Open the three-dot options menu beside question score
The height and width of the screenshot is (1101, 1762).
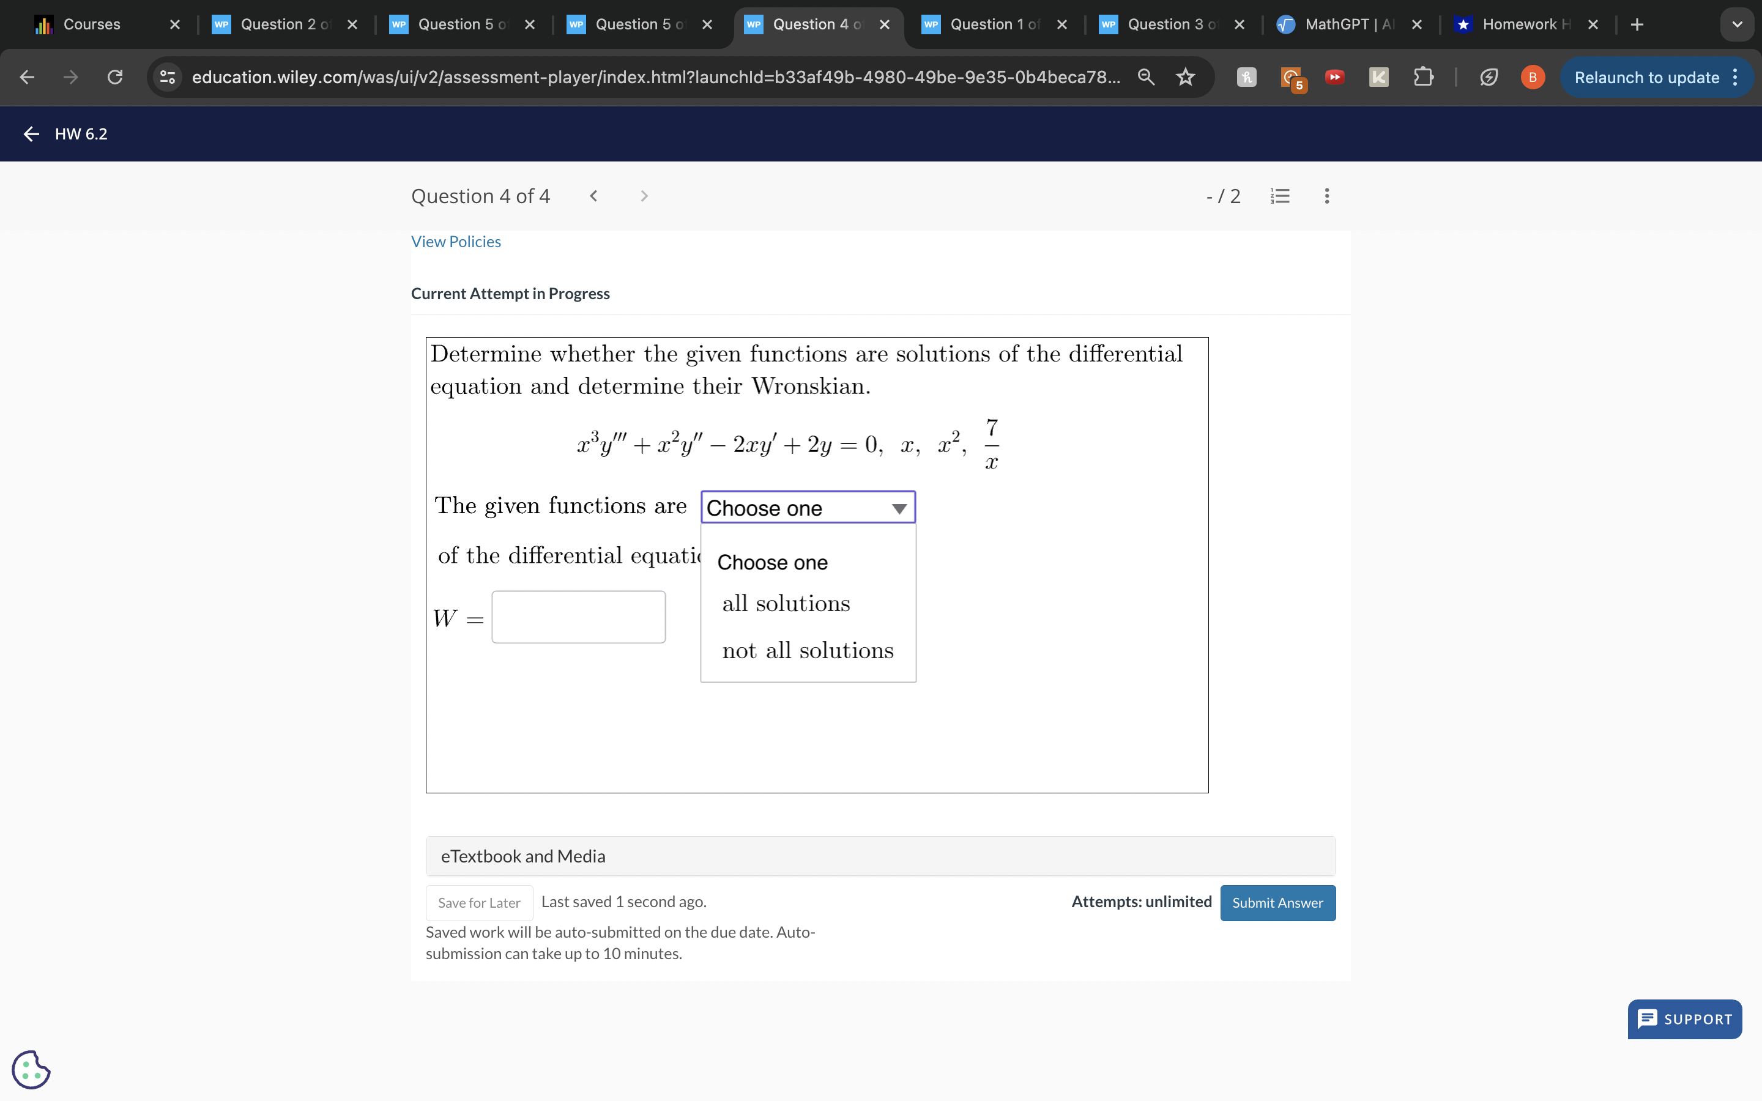click(1326, 195)
